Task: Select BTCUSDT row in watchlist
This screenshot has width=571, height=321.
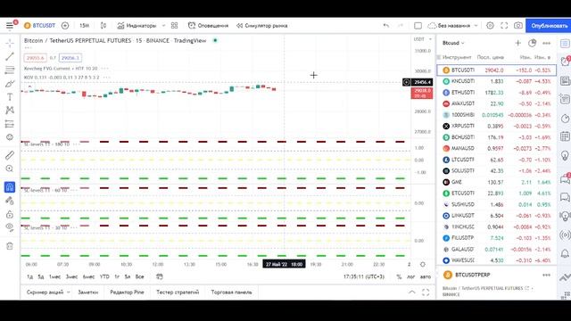Action: (x=497, y=70)
